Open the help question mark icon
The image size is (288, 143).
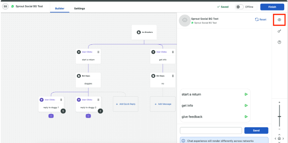click(279, 42)
